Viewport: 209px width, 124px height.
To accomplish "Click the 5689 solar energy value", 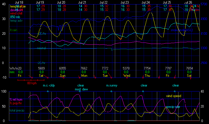I will [41, 68].
